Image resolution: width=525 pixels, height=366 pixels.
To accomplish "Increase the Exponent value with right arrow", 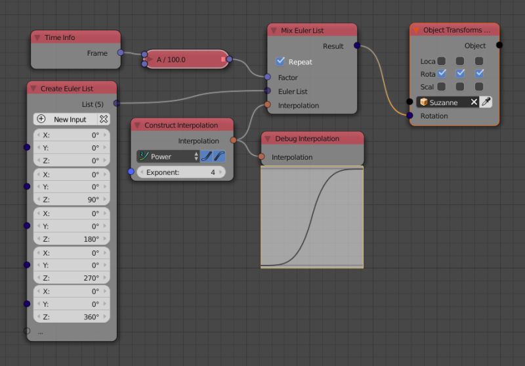I will [x=220, y=172].
